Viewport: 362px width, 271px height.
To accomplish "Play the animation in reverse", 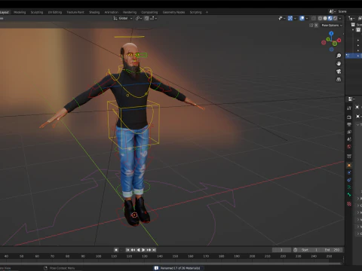I will 138,250.
